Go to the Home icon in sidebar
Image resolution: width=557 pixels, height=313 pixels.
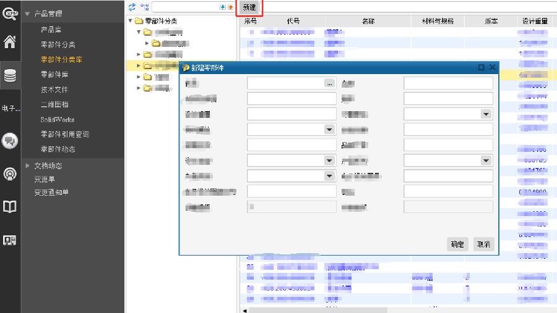coord(10,43)
